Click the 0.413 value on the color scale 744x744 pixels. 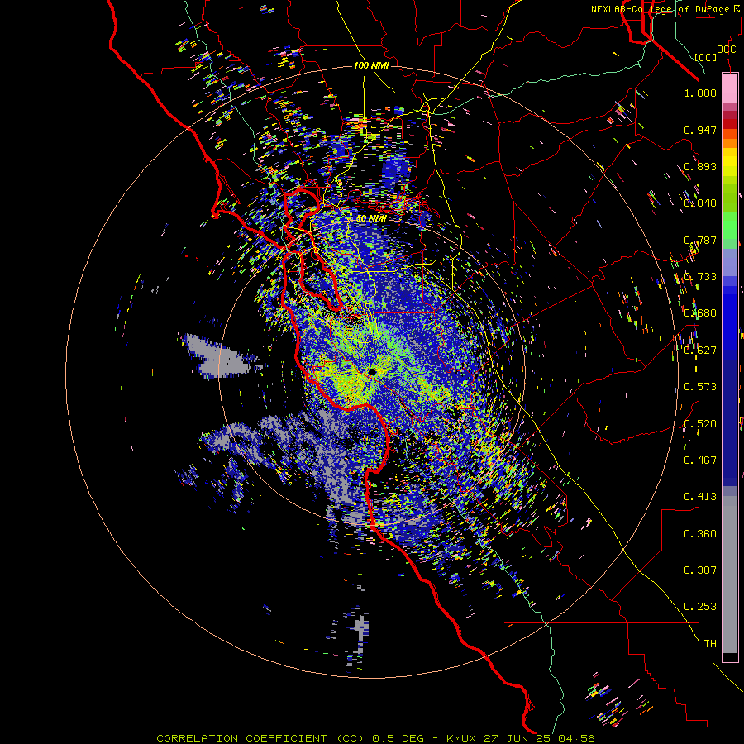[x=700, y=497]
